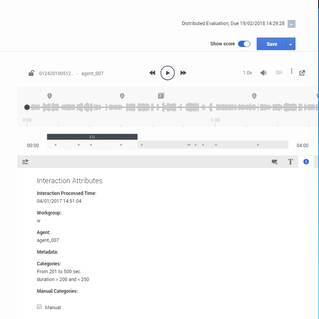319x319 pixels.
Task: Click the unlock padlock icon
Action: click(31, 73)
